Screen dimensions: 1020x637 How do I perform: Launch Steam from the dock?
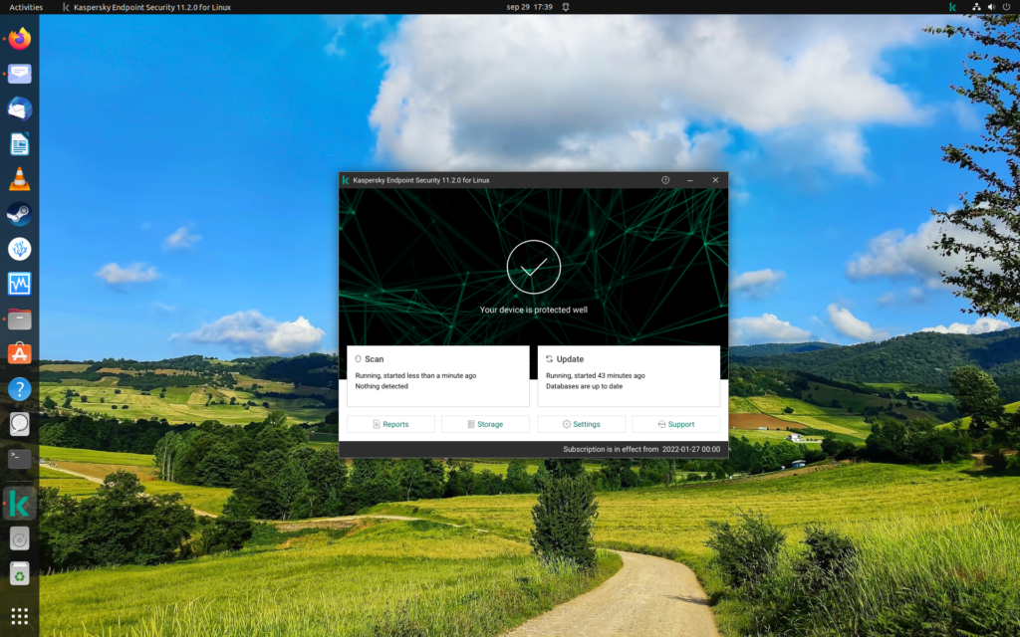coord(18,213)
